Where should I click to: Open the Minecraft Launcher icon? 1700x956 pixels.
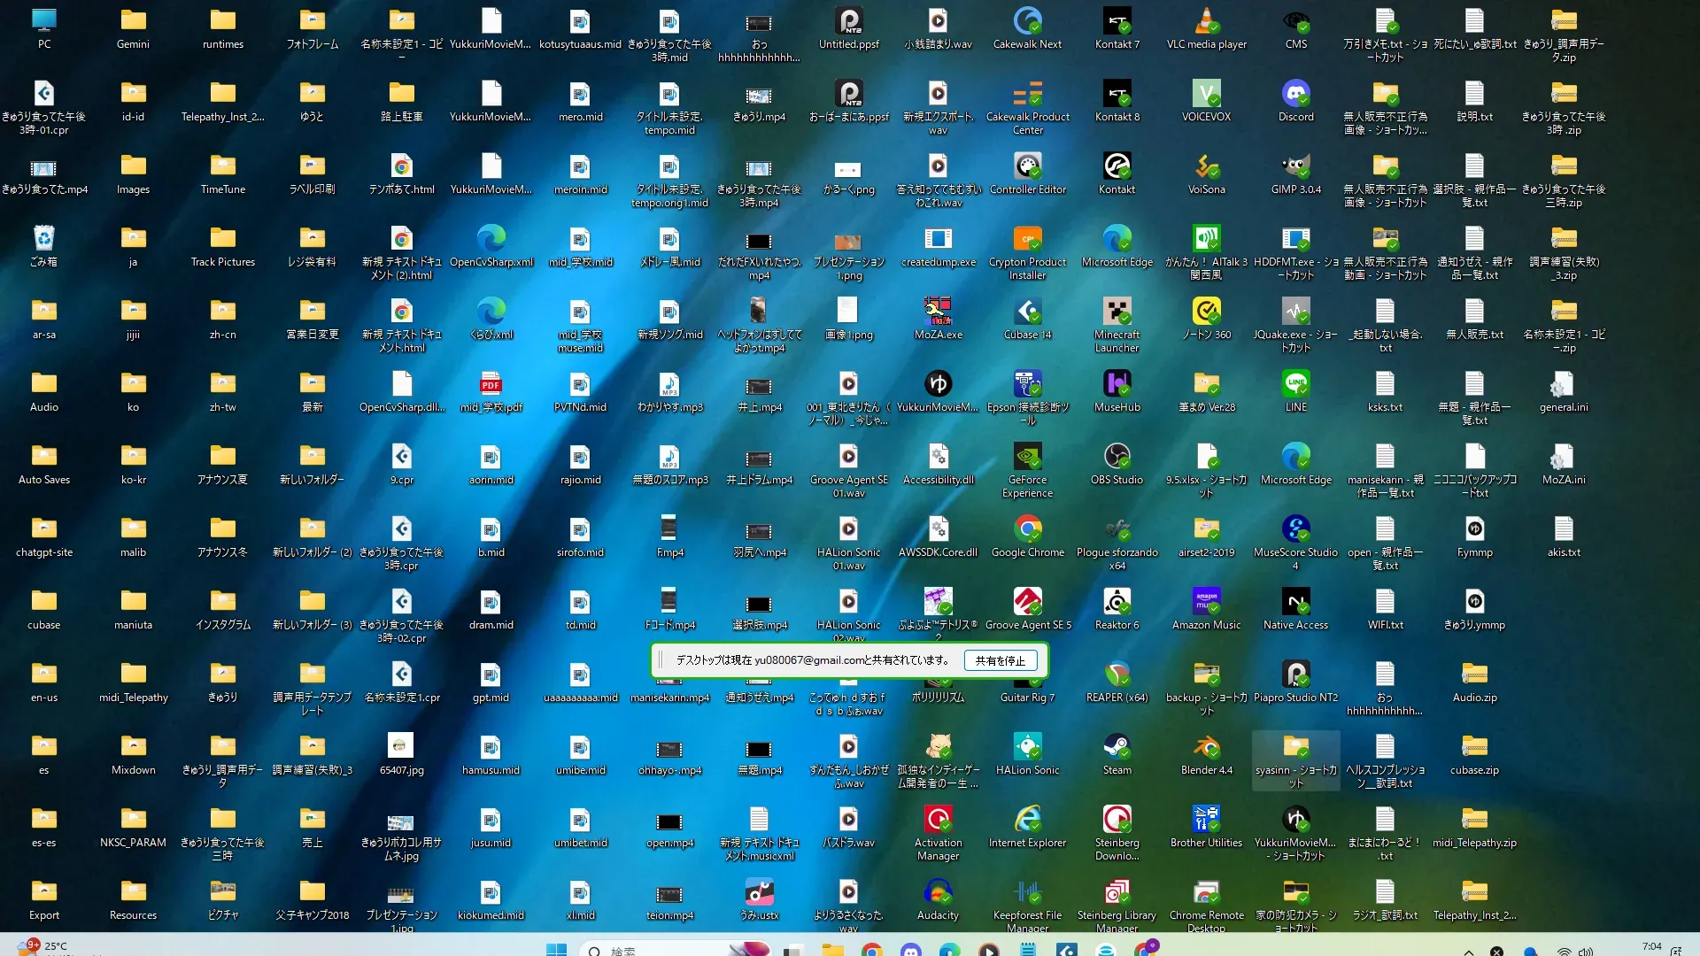coord(1117,312)
